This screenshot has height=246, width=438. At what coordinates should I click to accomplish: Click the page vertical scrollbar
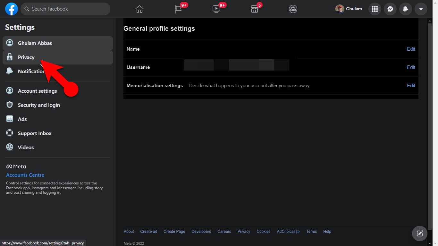tap(430, 122)
